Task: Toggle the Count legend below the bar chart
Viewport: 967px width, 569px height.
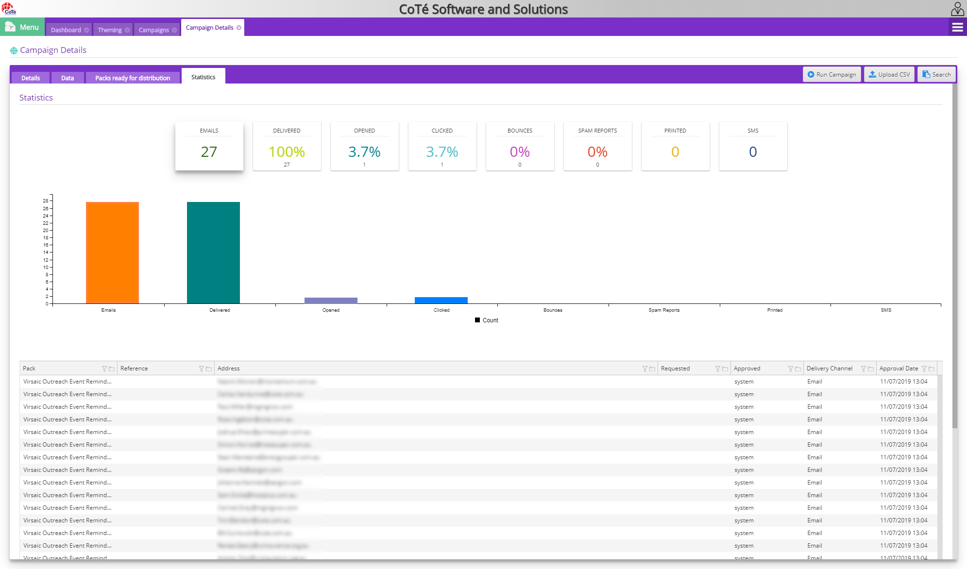Action: coord(486,320)
